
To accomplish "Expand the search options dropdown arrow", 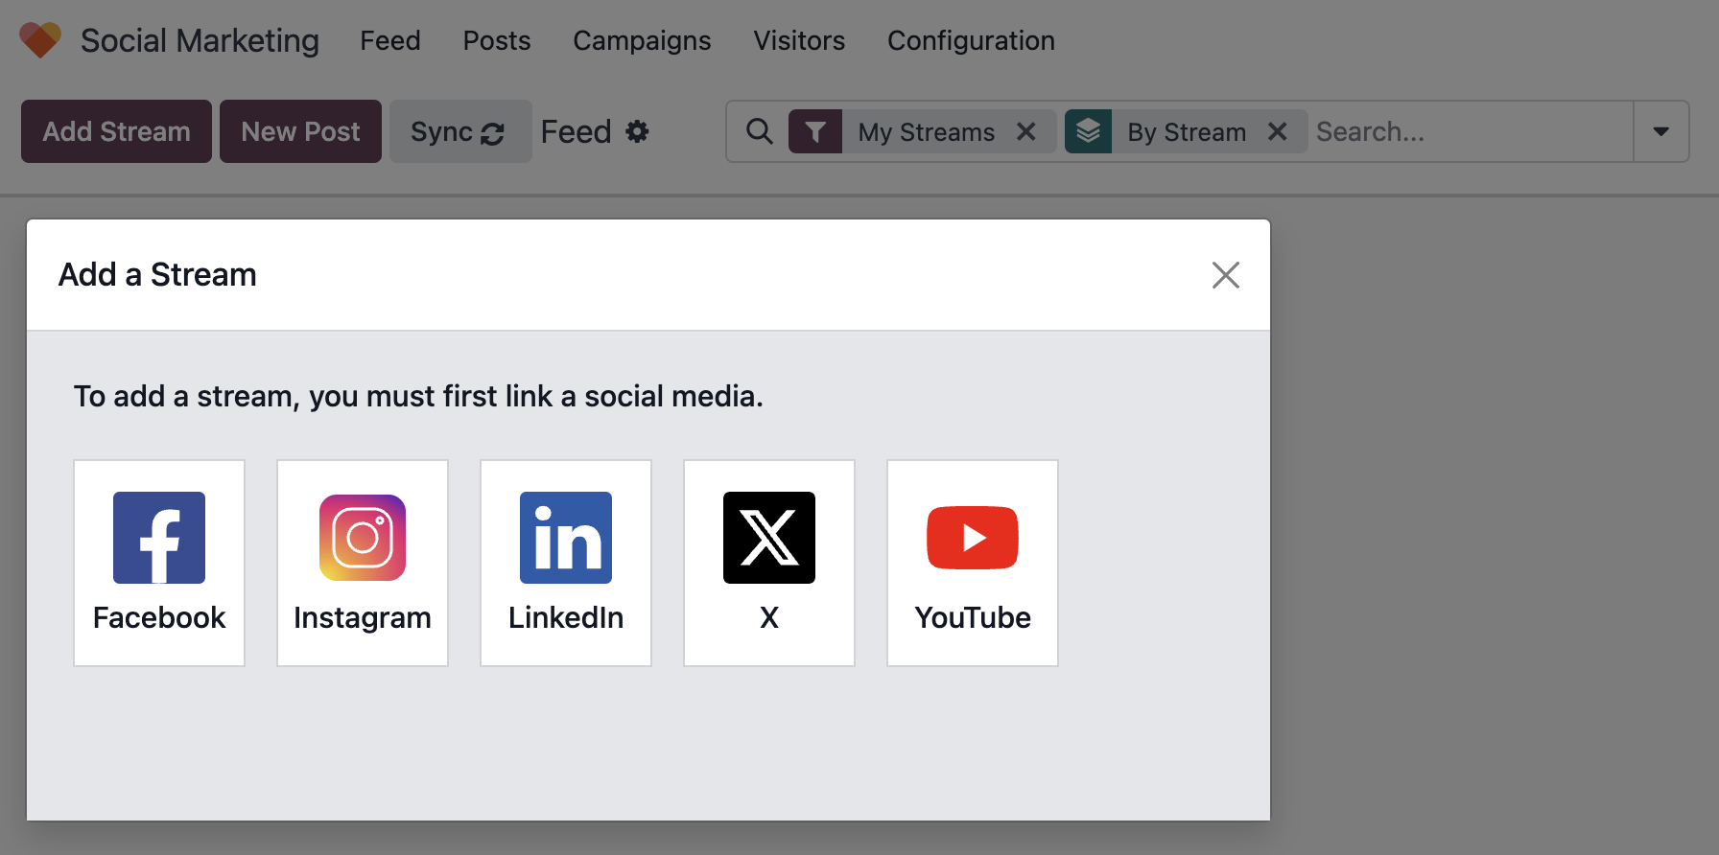I will pyautogui.click(x=1661, y=131).
